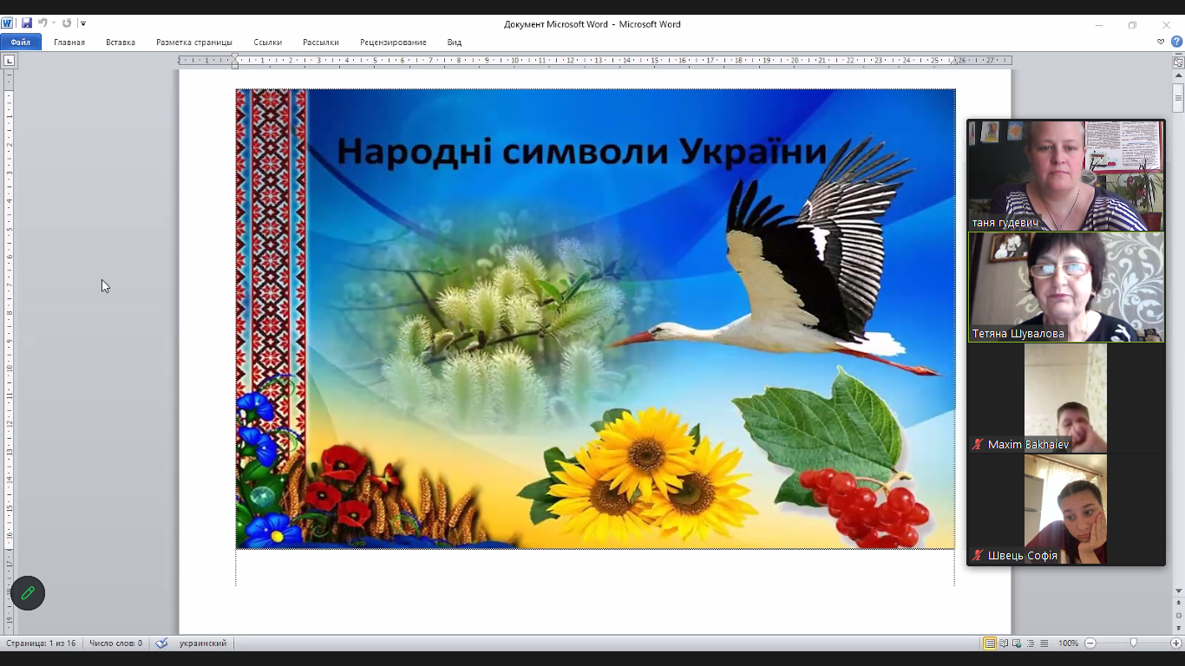Click the tab stop selector at ruler corner

[10, 61]
